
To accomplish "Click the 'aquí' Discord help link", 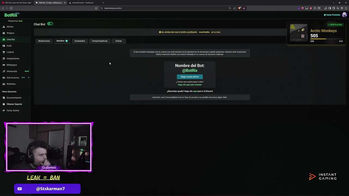I will pyautogui.click(x=195, y=91).
